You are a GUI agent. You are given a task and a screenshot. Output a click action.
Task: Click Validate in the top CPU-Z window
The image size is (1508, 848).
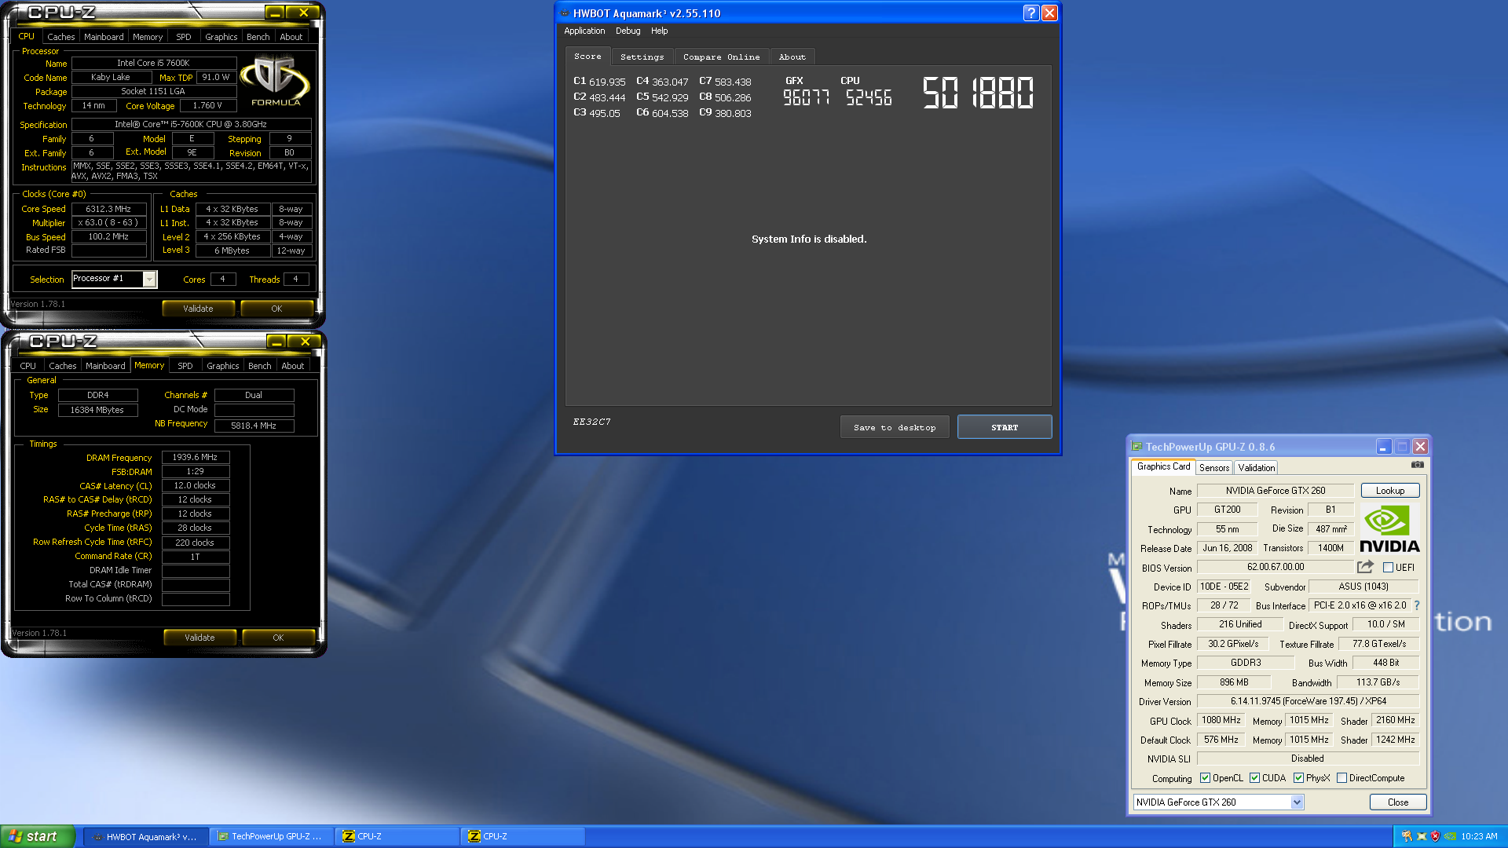(198, 309)
